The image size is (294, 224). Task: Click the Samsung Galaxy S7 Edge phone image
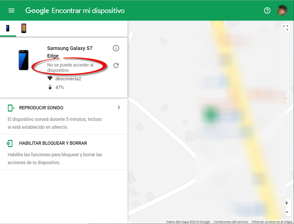(23, 60)
